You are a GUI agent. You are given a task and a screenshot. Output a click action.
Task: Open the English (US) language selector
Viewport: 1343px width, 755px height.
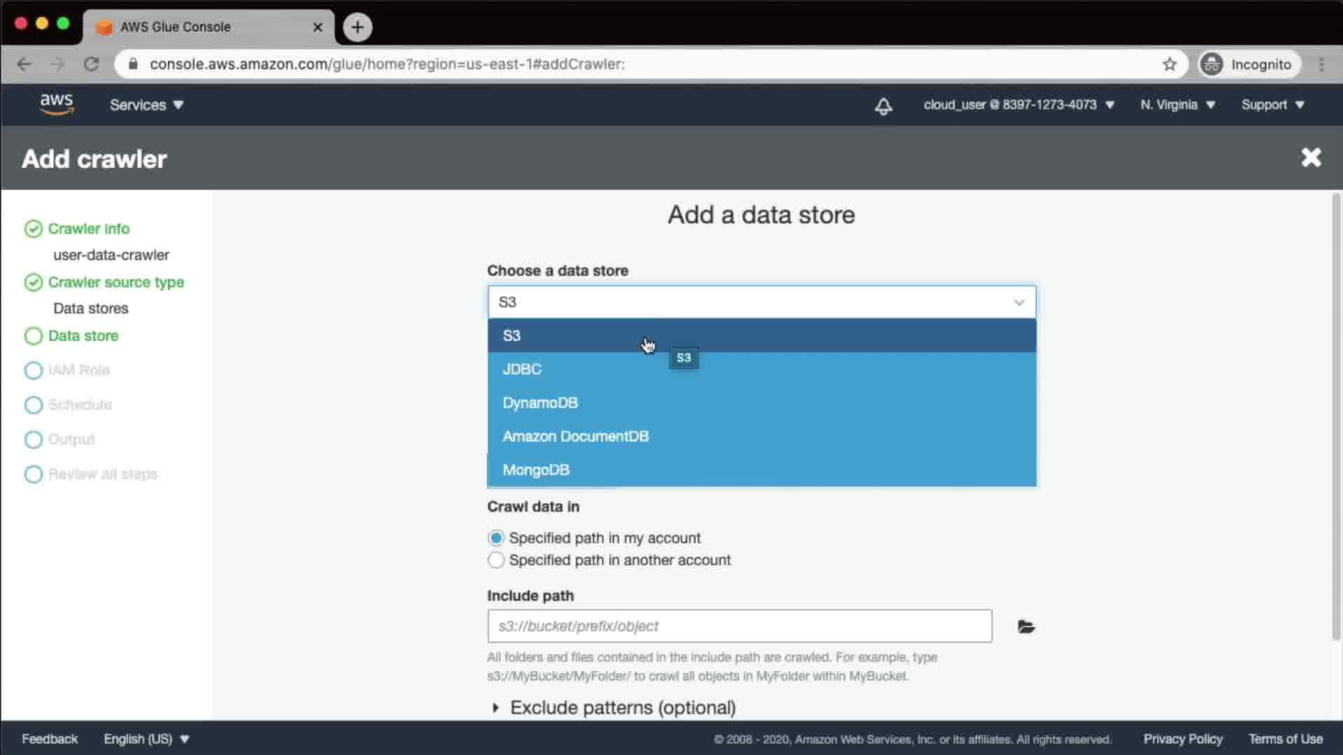coord(146,739)
